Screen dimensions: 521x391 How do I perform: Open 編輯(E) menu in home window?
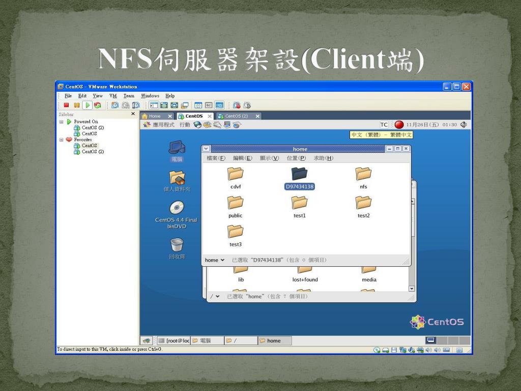(x=243, y=158)
